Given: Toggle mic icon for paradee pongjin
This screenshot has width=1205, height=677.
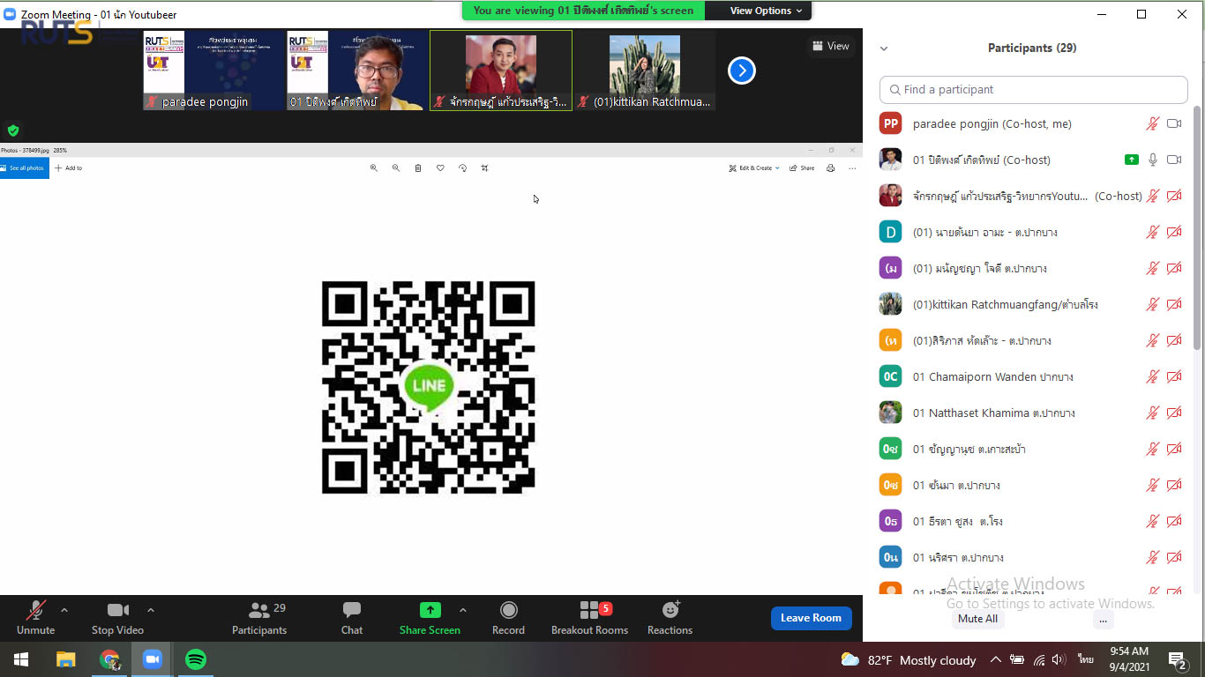Looking at the screenshot, I should click(1152, 124).
